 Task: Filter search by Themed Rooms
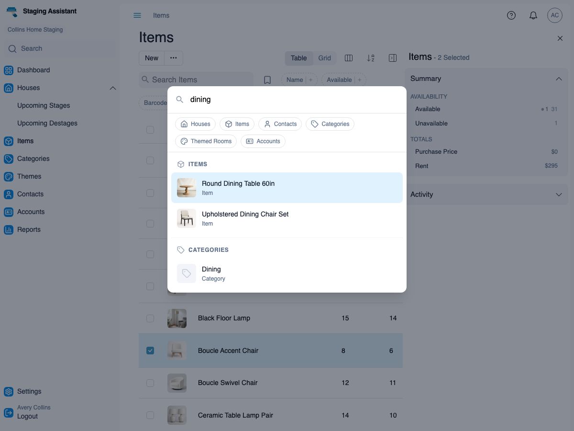206,141
